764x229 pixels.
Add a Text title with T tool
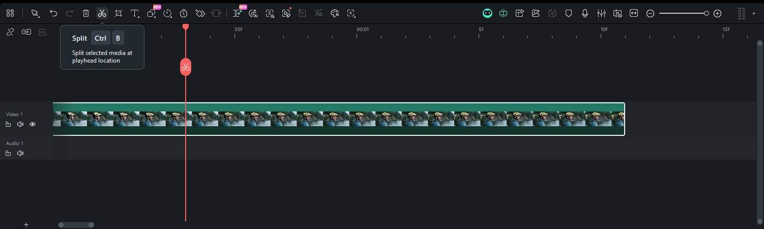[135, 13]
